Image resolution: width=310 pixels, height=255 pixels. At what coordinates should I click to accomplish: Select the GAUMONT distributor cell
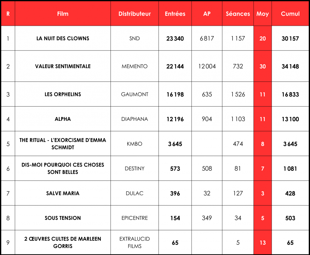tap(134, 94)
